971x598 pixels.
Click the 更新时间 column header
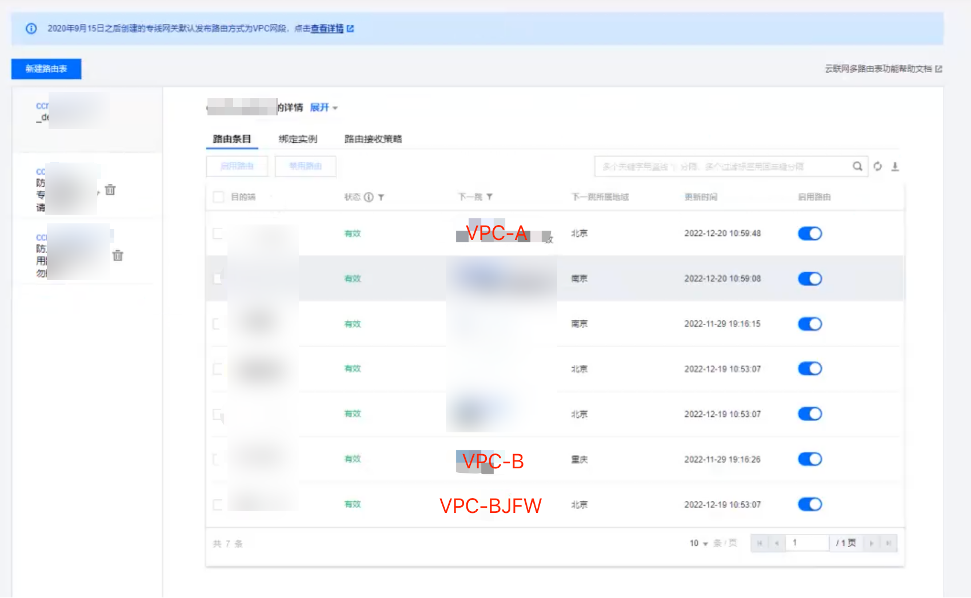click(701, 197)
